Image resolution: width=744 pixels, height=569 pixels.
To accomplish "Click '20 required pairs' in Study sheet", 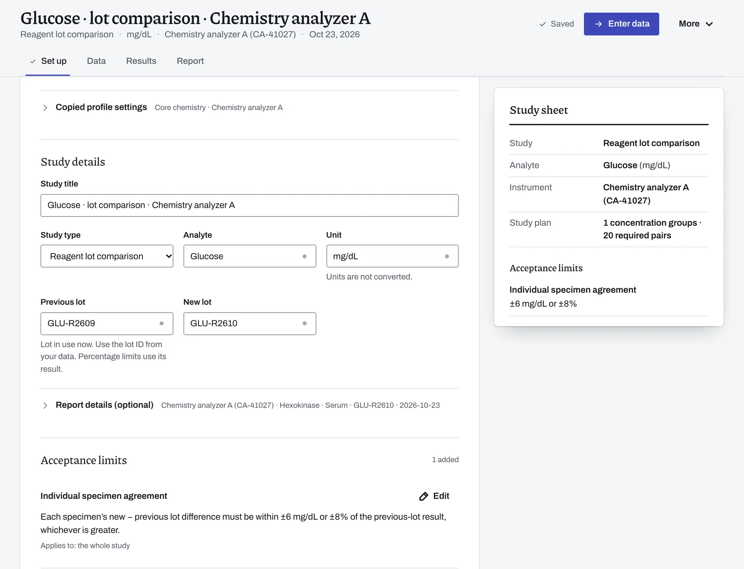I will 637,235.
